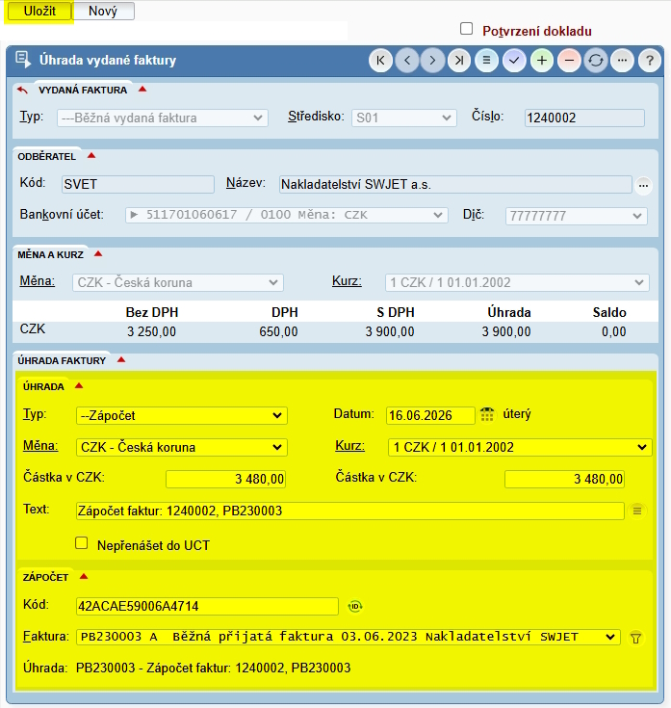
Task: Open calendar picker beside Datum
Action: pyautogui.click(x=487, y=414)
